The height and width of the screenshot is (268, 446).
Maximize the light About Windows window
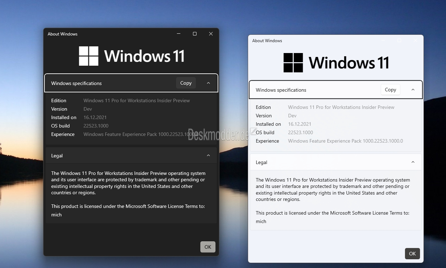[399, 40]
